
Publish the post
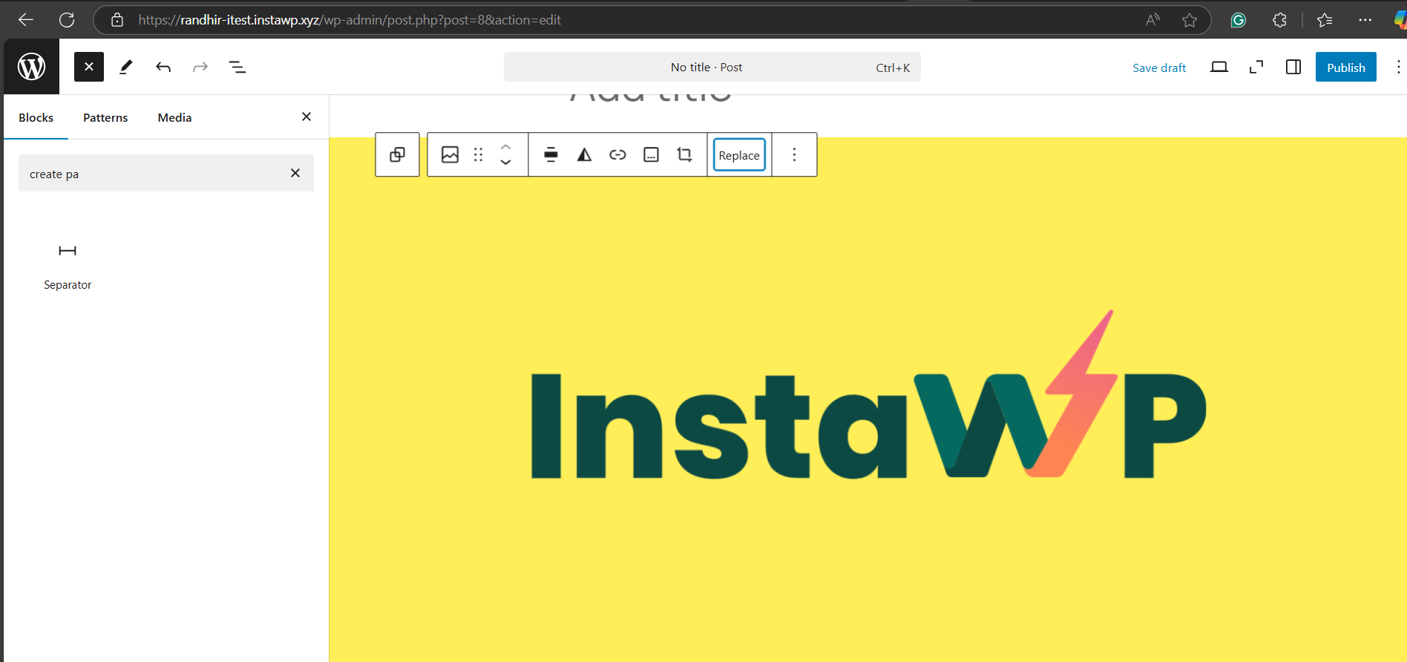pyautogui.click(x=1346, y=67)
